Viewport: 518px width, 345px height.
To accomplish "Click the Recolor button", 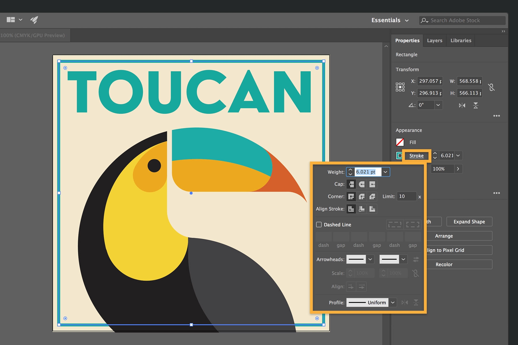I will pos(444,264).
